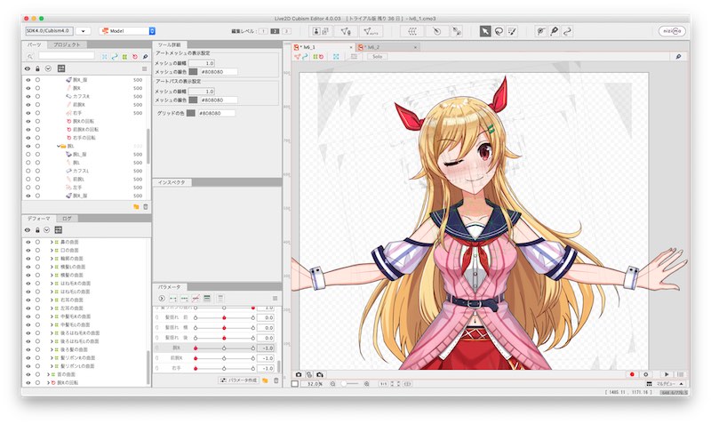This screenshot has height=424, width=711.
Task: Click the gear settings icon below canvas
Action: (x=646, y=374)
